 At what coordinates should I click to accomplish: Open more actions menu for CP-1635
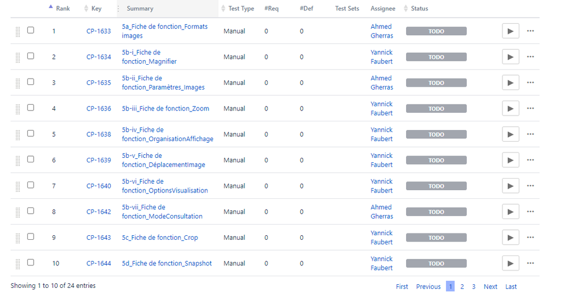530,83
